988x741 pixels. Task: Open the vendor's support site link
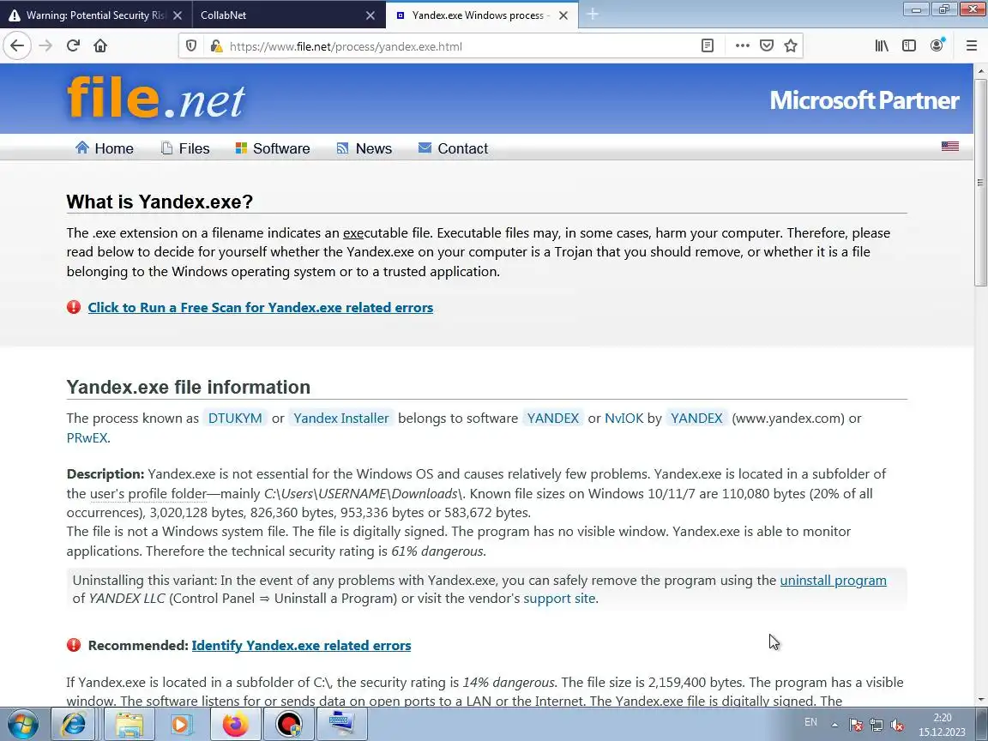click(559, 598)
